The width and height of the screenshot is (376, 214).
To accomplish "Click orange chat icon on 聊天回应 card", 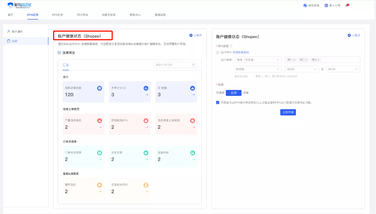I will (x=99, y=185).
